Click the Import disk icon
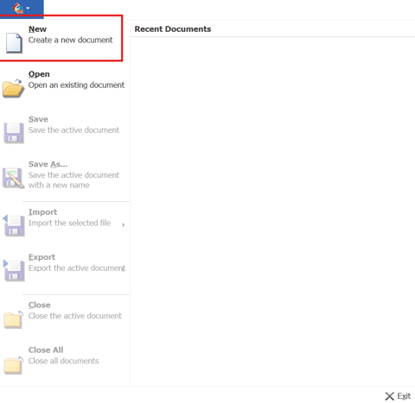This screenshot has height=403, width=415. 14,225
